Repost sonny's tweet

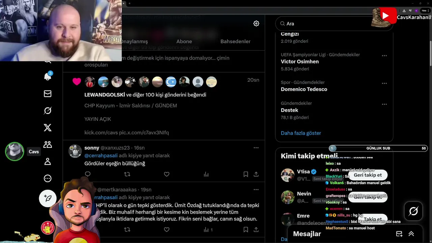click(127, 174)
